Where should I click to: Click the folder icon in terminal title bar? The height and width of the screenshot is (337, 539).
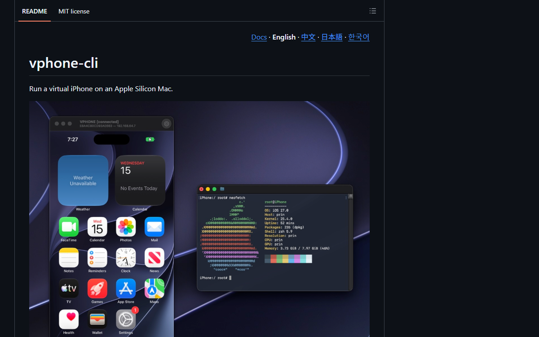(222, 189)
